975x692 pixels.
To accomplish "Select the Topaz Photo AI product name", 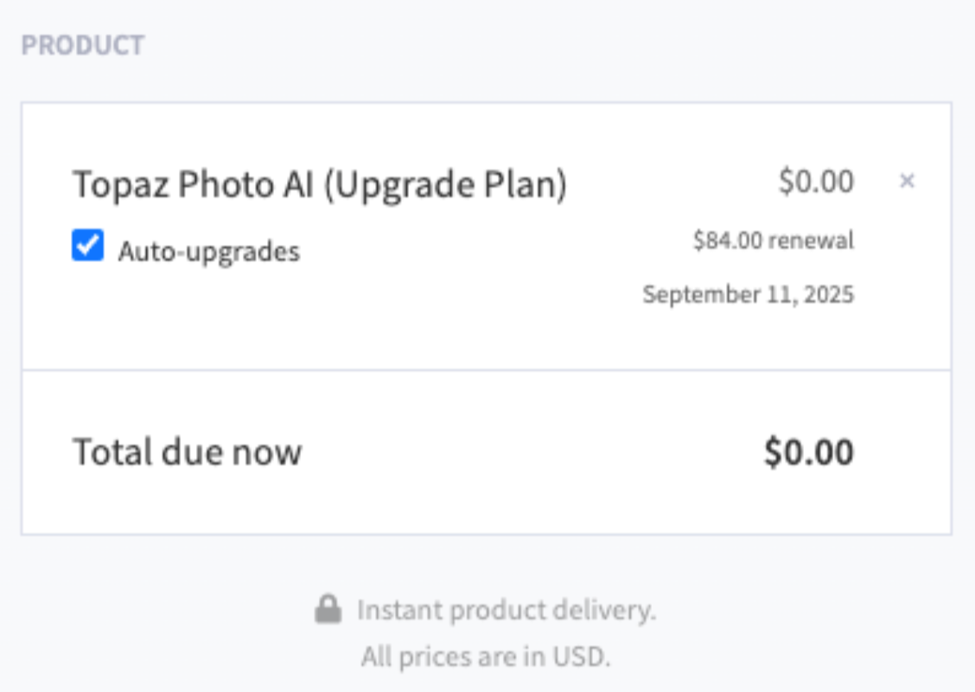I will click(x=195, y=184).
